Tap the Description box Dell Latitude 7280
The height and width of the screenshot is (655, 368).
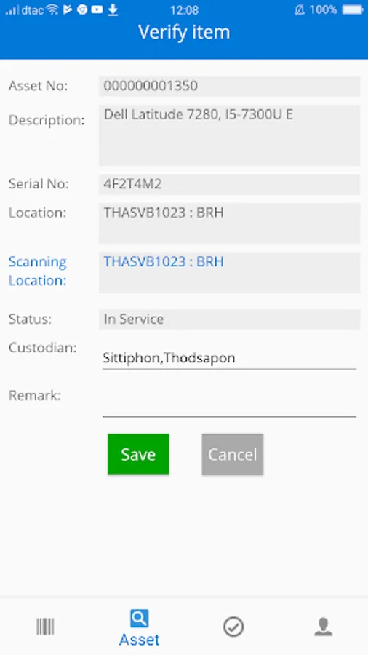229,135
